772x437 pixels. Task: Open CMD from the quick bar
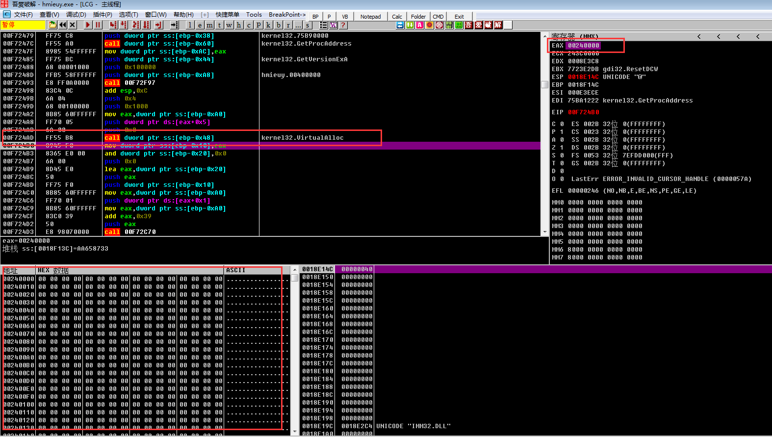pos(438,17)
